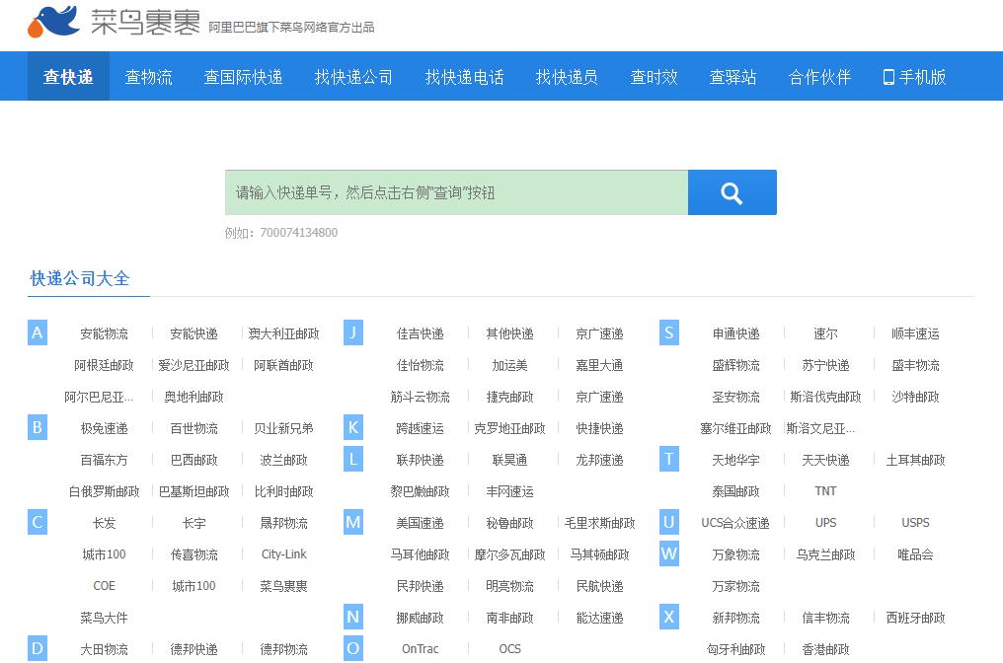Open the 查国际快递 menu item

coord(242,76)
